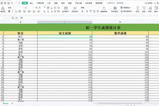Redo the last action

16,3
